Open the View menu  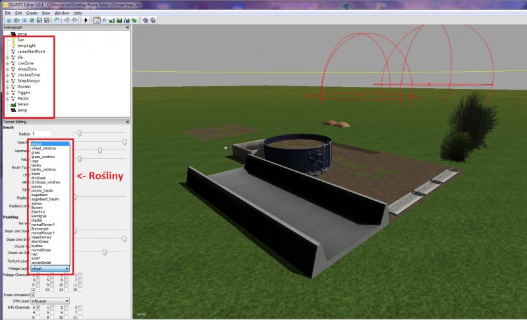coord(46,13)
